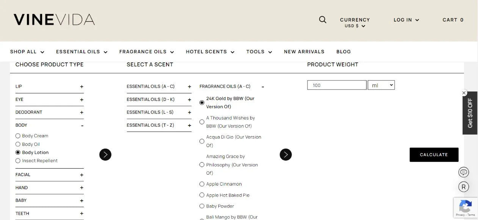Select Body Cream radio button

pyautogui.click(x=18, y=136)
